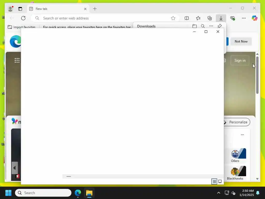
Task: Open Edge Settings and more menu
Action: click(x=244, y=18)
